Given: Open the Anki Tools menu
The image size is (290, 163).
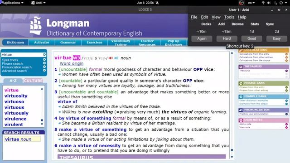Looking at the screenshot, I should (229, 17).
